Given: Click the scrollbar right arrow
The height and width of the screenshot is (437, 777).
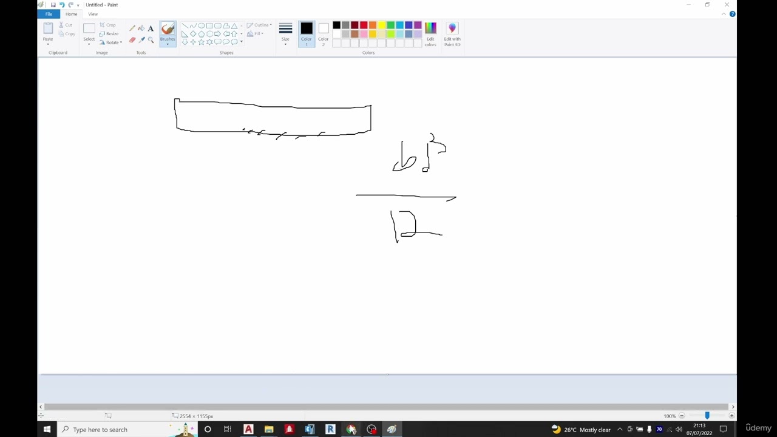Looking at the screenshot, I should point(733,407).
